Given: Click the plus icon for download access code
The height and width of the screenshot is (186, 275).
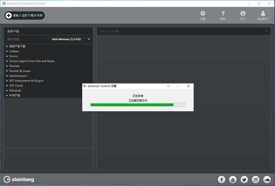Looking at the screenshot, I should 9,15.
